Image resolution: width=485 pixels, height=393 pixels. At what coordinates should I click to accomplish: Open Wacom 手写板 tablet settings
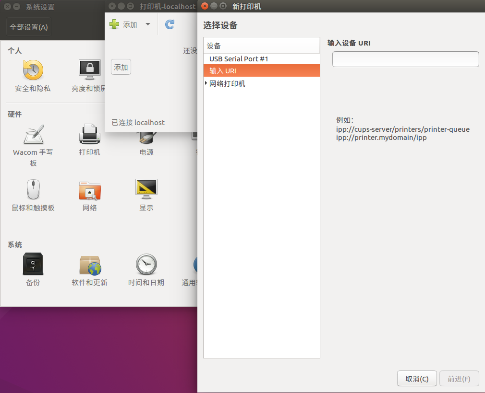[x=33, y=145]
